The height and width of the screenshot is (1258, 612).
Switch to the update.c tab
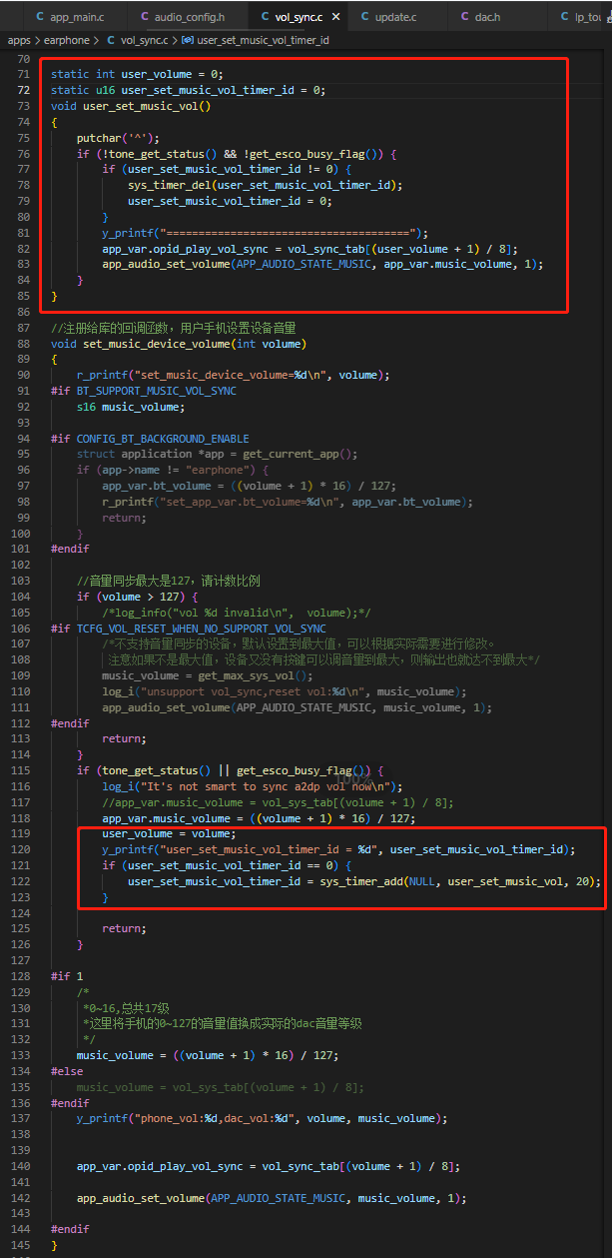click(x=388, y=17)
